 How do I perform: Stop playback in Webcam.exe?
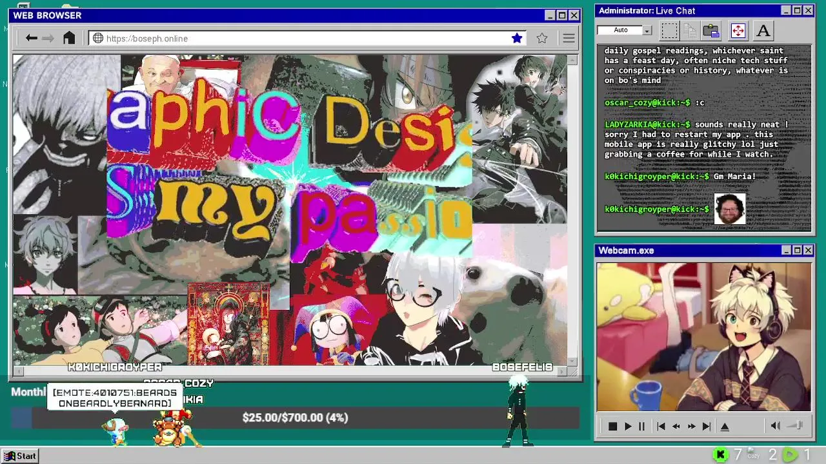(612, 426)
